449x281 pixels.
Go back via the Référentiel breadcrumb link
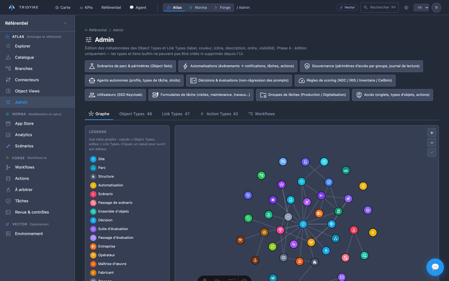96,30
